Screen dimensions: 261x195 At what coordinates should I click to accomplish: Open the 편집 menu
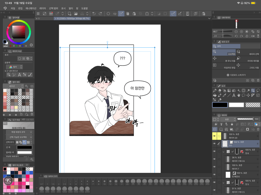(x=20, y=8)
